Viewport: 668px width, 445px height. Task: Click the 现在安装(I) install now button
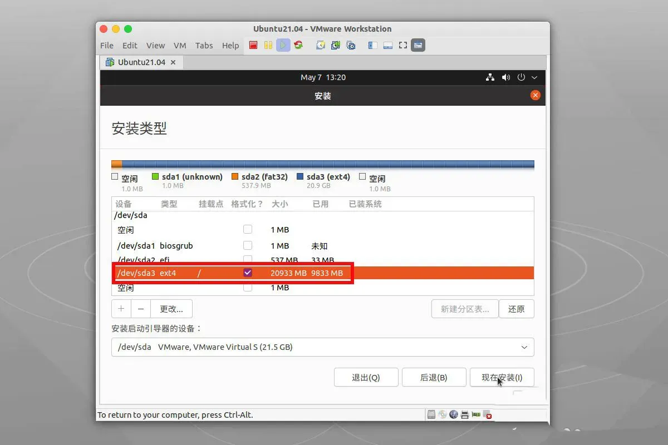coord(502,377)
